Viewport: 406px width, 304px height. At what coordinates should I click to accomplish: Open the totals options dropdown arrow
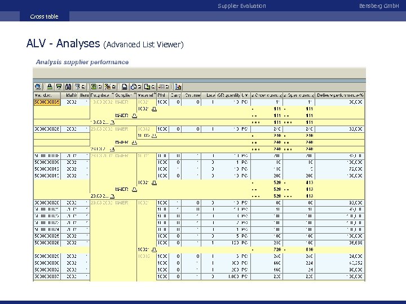100,87
